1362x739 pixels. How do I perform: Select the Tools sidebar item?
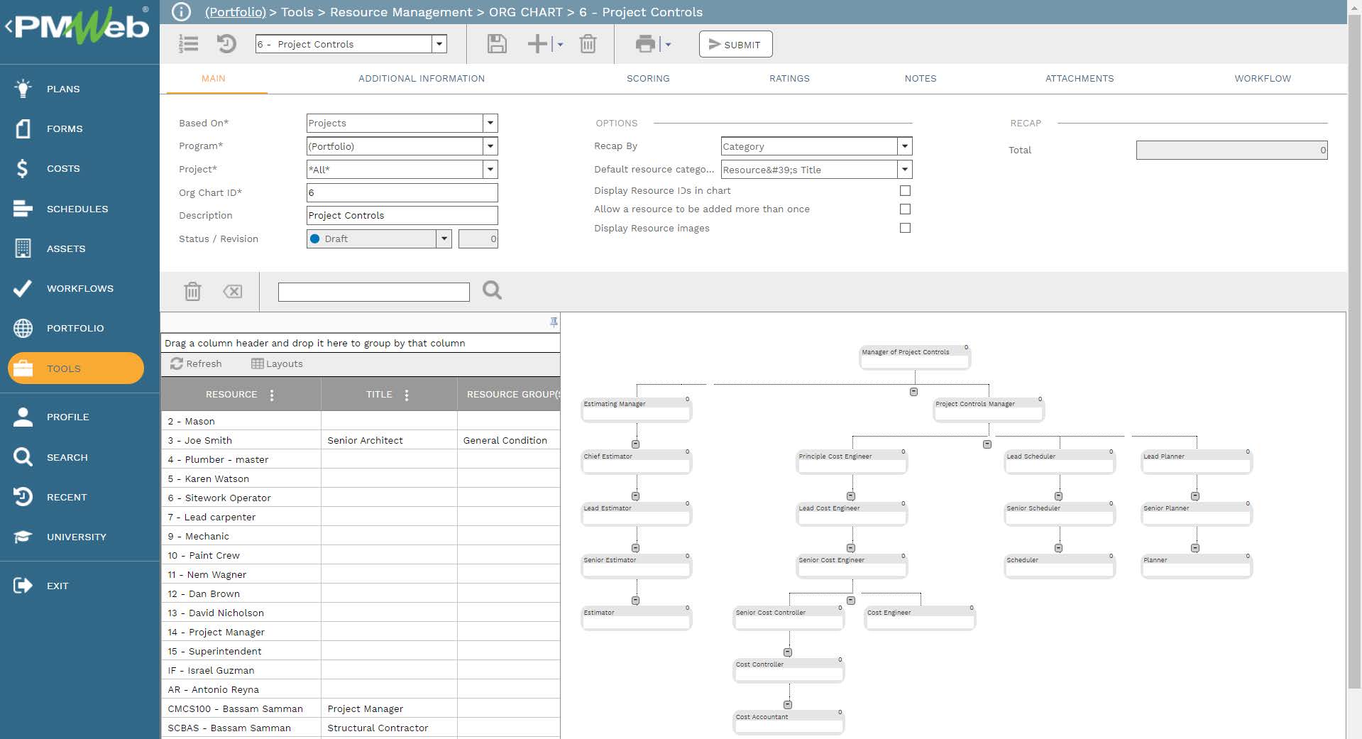(x=76, y=368)
